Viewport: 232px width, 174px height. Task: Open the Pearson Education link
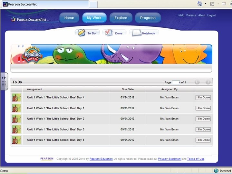(x=101, y=159)
